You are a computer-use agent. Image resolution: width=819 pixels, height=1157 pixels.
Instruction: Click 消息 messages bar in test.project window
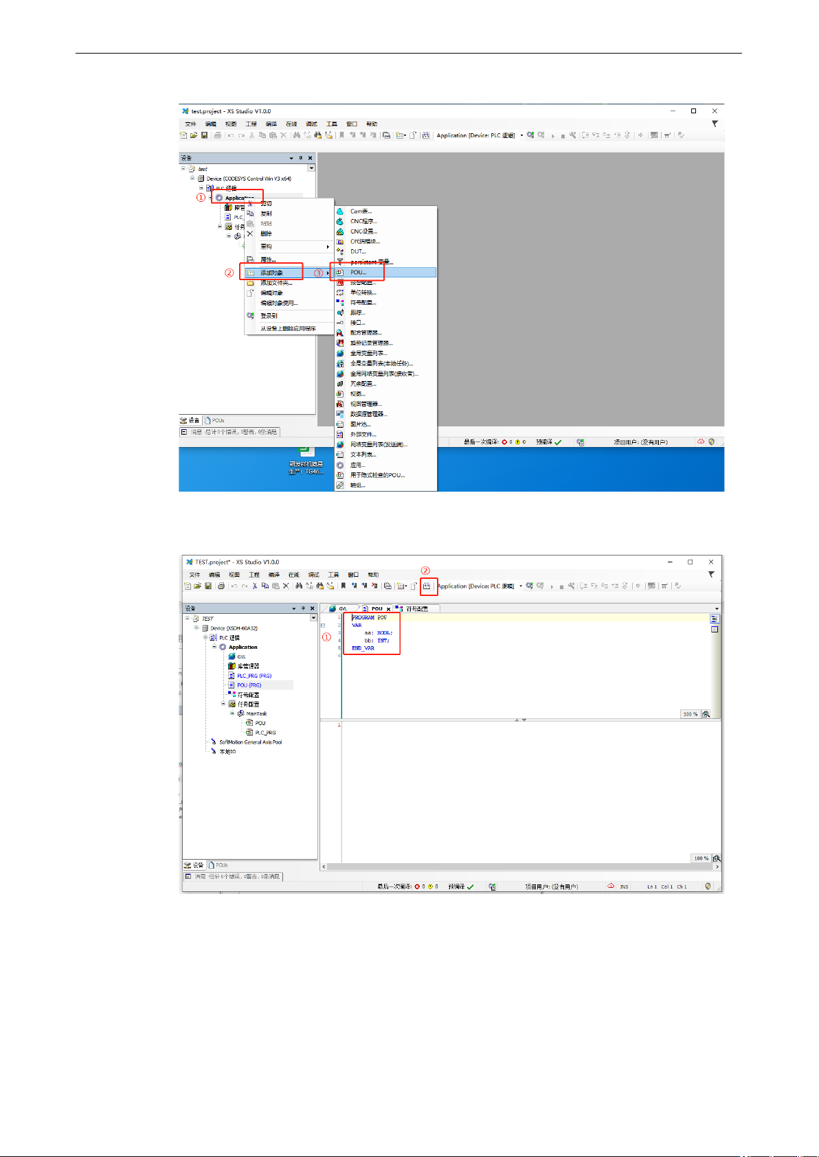pyautogui.click(x=229, y=432)
